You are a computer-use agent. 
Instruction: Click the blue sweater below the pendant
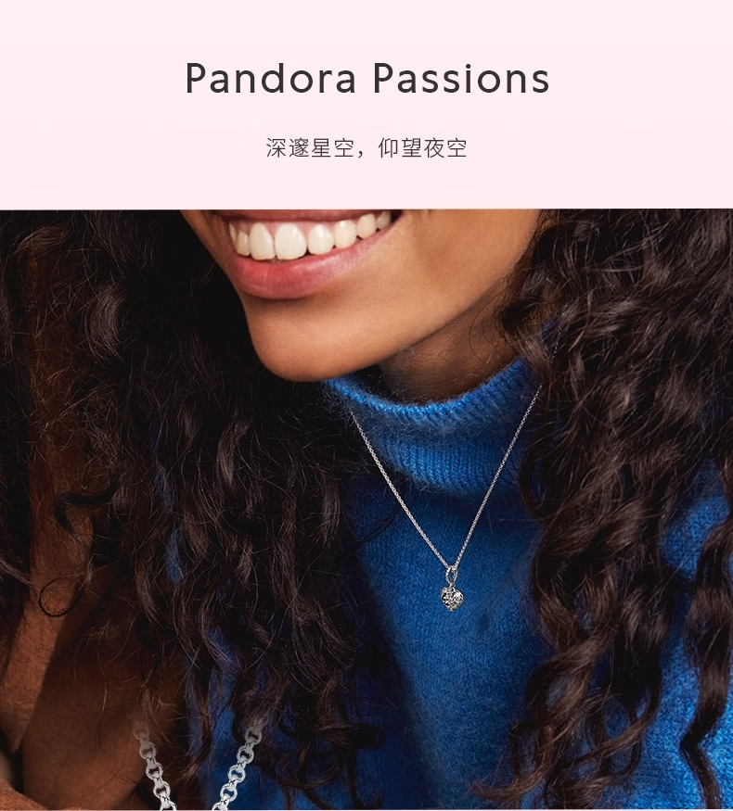click(456, 698)
